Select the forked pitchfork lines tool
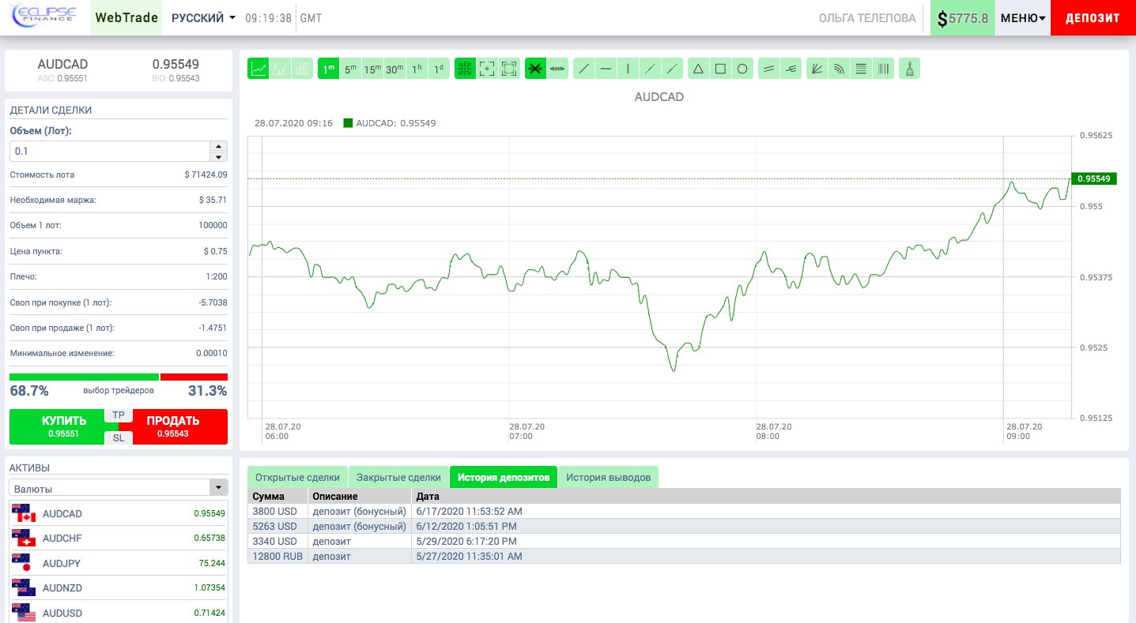 click(x=791, y=69)
